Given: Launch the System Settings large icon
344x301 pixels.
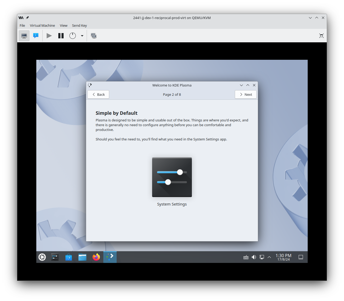Looking at the screenshot, I should point(172,177).
